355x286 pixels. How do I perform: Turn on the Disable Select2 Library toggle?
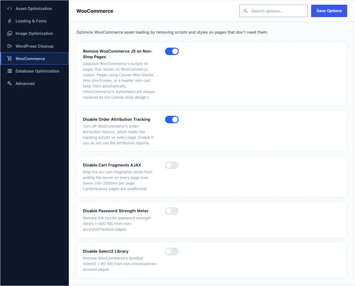172,251
